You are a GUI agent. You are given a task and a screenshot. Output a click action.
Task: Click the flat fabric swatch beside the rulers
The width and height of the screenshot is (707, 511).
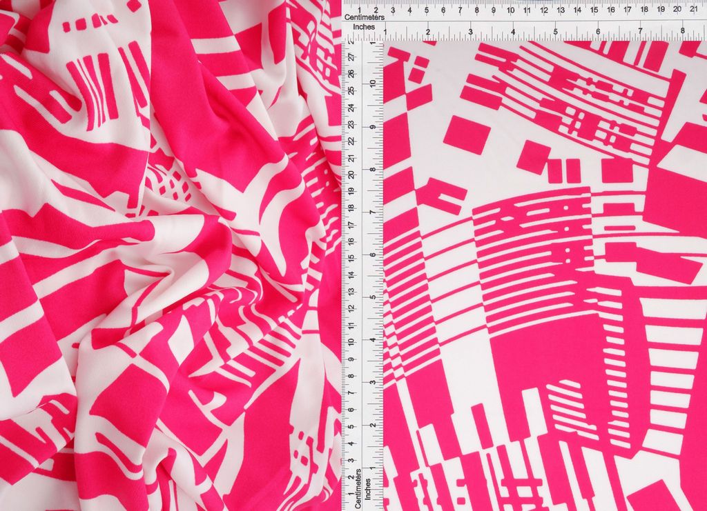(545, 276)
